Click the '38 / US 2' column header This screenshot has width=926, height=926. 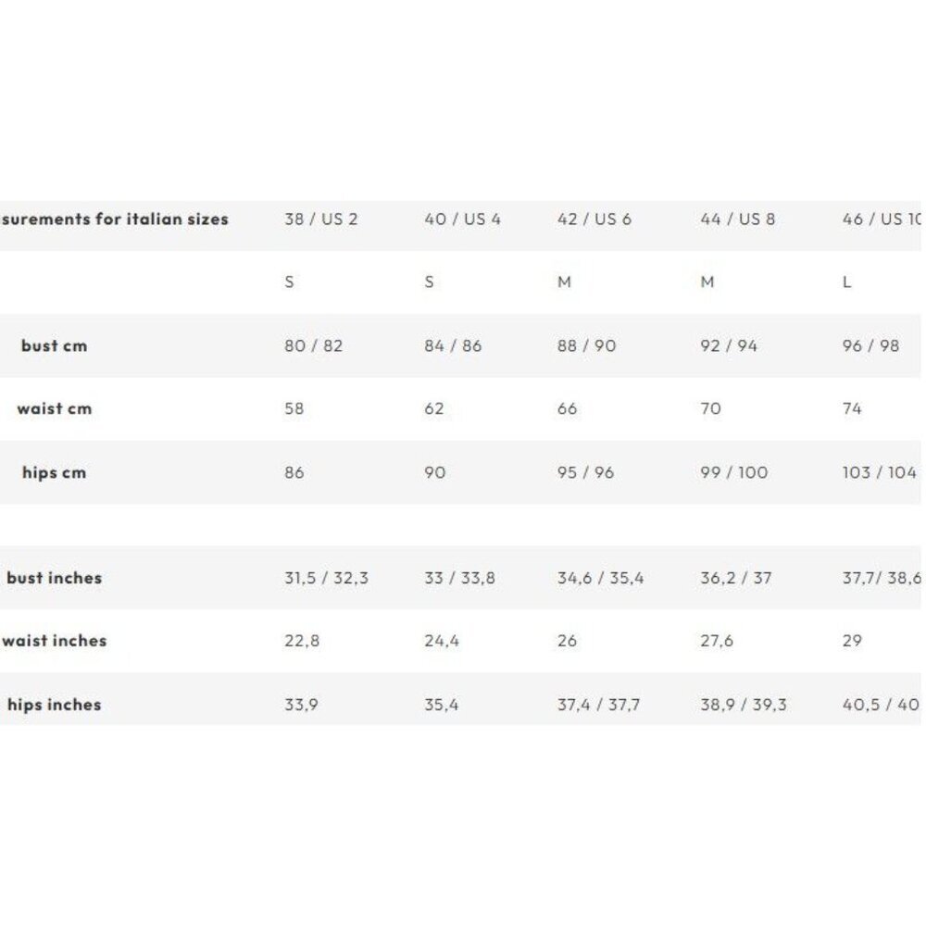[x=320, y=219]
